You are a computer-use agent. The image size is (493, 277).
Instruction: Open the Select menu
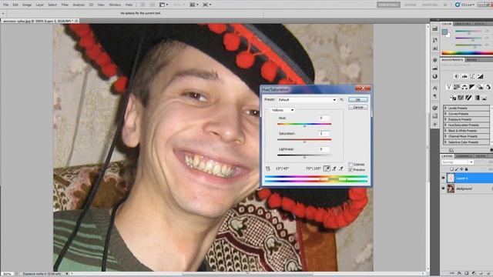(52, 5)
